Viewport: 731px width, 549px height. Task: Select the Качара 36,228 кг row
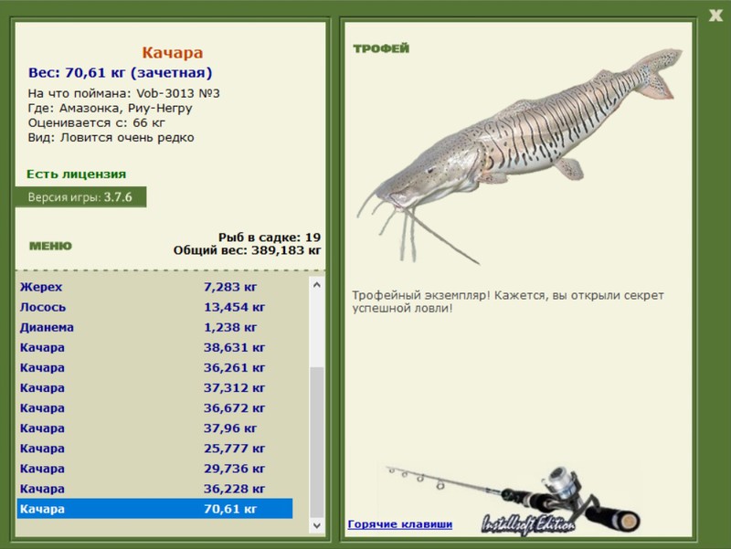pyautogui.click(x=154, y=489)
